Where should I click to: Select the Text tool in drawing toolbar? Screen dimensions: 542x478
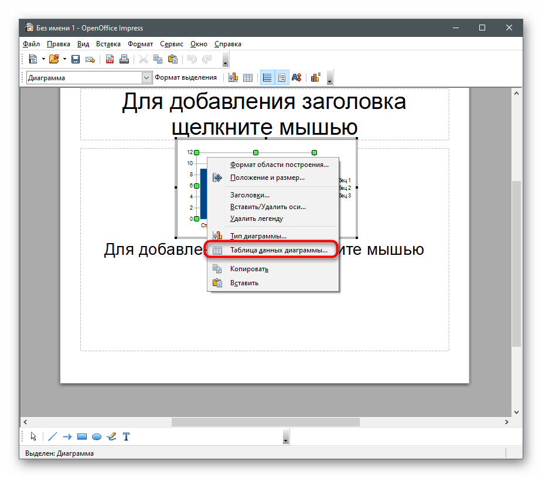click(126, 436)
